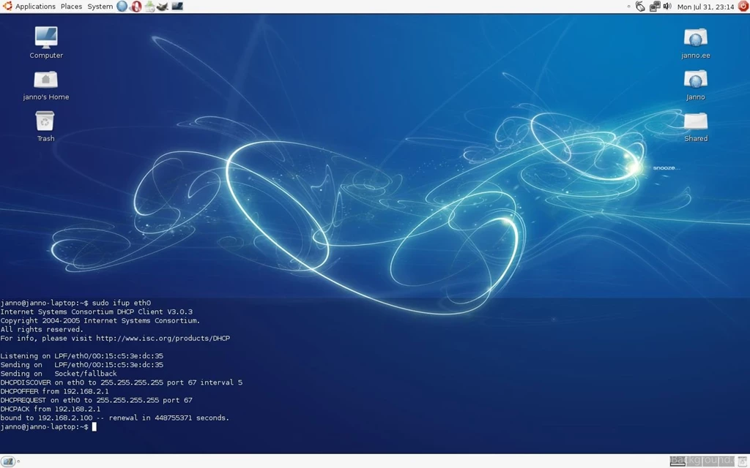The width and height of the screenshot is (750, 468).
Task: Click the red shutdown button in the panel
Action: click(741, 7)
